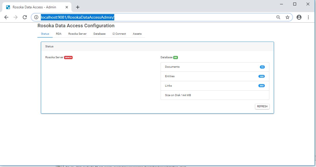The width and height of the screenshot is (316, 167).
Task: Bookmark this page with the star icon
Action: (x=287, y=17)
